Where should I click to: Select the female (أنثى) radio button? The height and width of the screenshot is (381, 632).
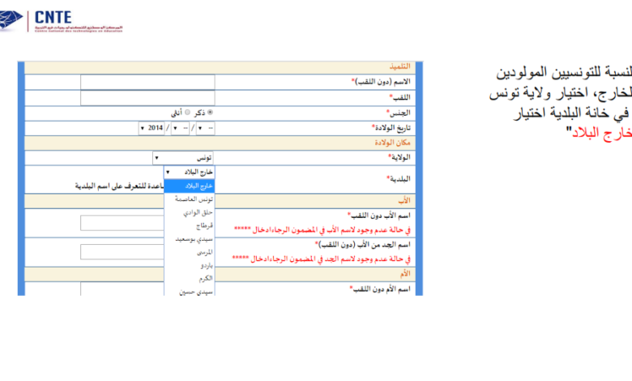(187, 113)
